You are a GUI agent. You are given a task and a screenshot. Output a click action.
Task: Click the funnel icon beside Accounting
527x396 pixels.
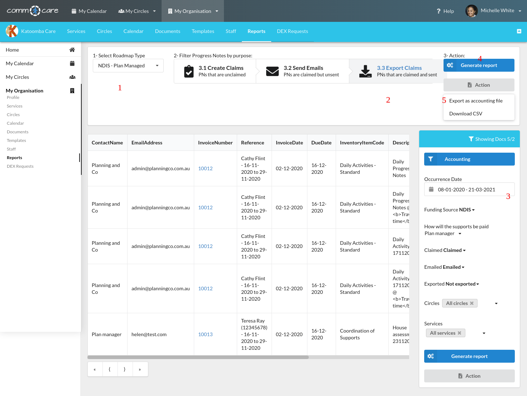431,159
